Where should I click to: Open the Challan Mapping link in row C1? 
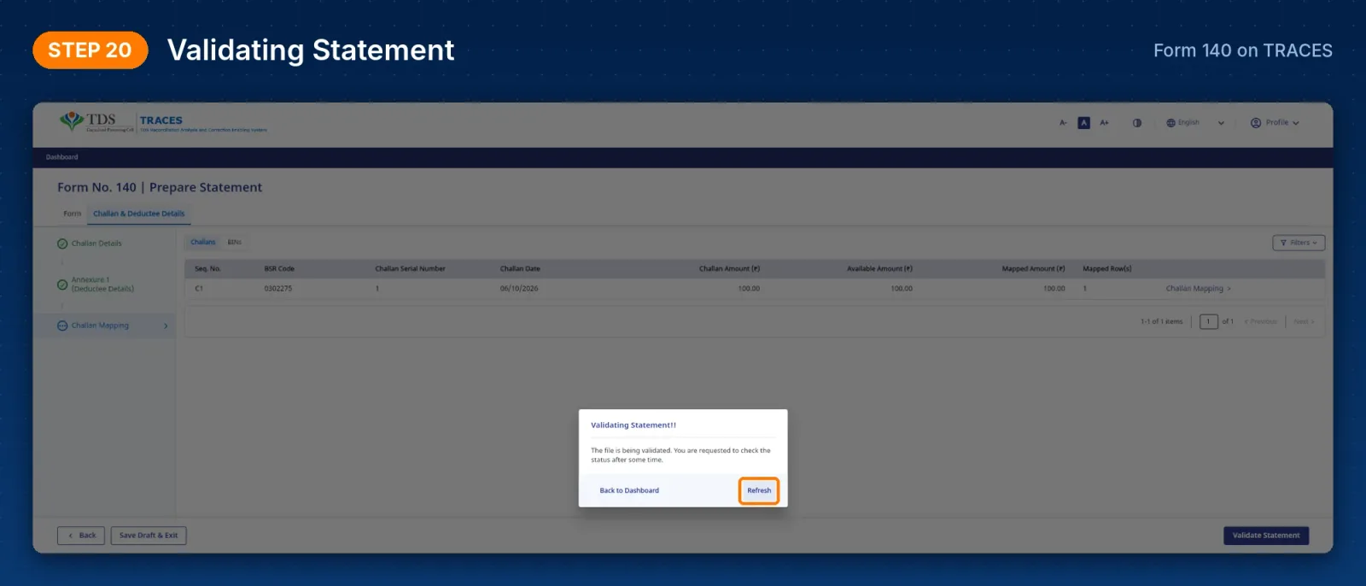[1198, 289]
